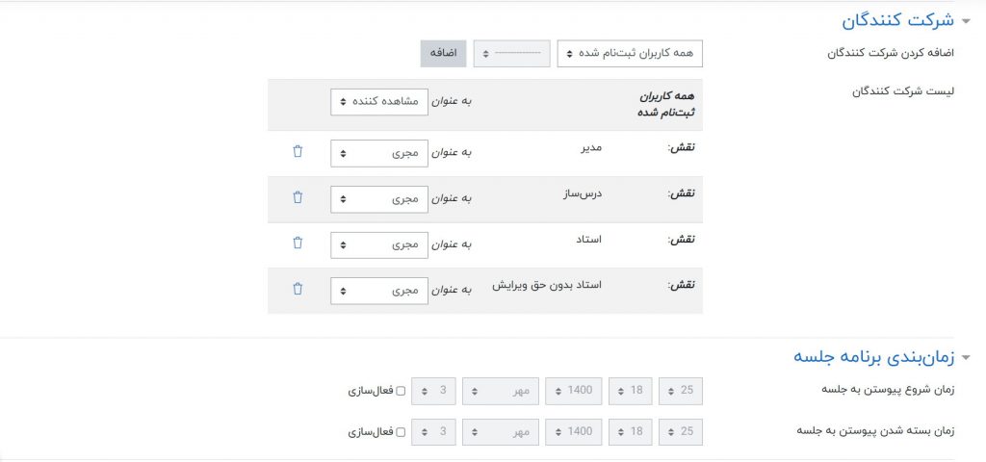This screenshot has width=986, height=462.
Task: Open year 1400 dropdown for join close time
Action: point(574,432)
